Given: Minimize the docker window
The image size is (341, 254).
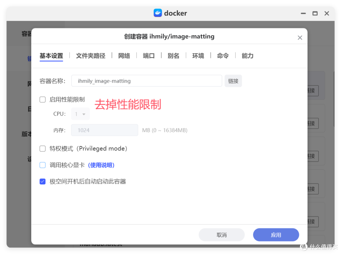Looking at the screenshot, I should (x=303, y=14).
